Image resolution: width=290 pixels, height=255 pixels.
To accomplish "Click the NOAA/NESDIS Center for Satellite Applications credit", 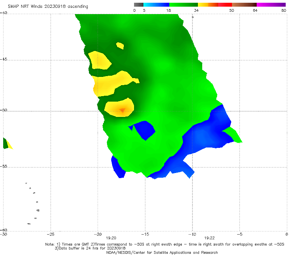I will click(x=162, y=252).
